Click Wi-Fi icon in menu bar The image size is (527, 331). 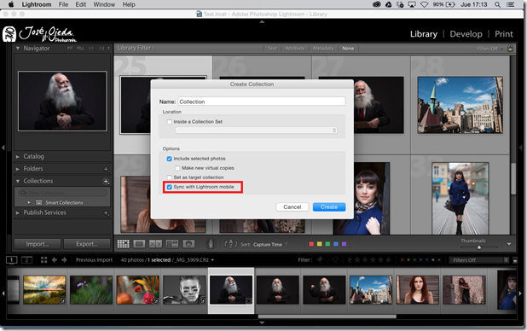click(x=425, y=4)
